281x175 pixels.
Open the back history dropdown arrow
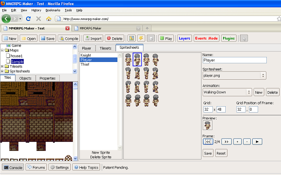(x=20, y=19)
